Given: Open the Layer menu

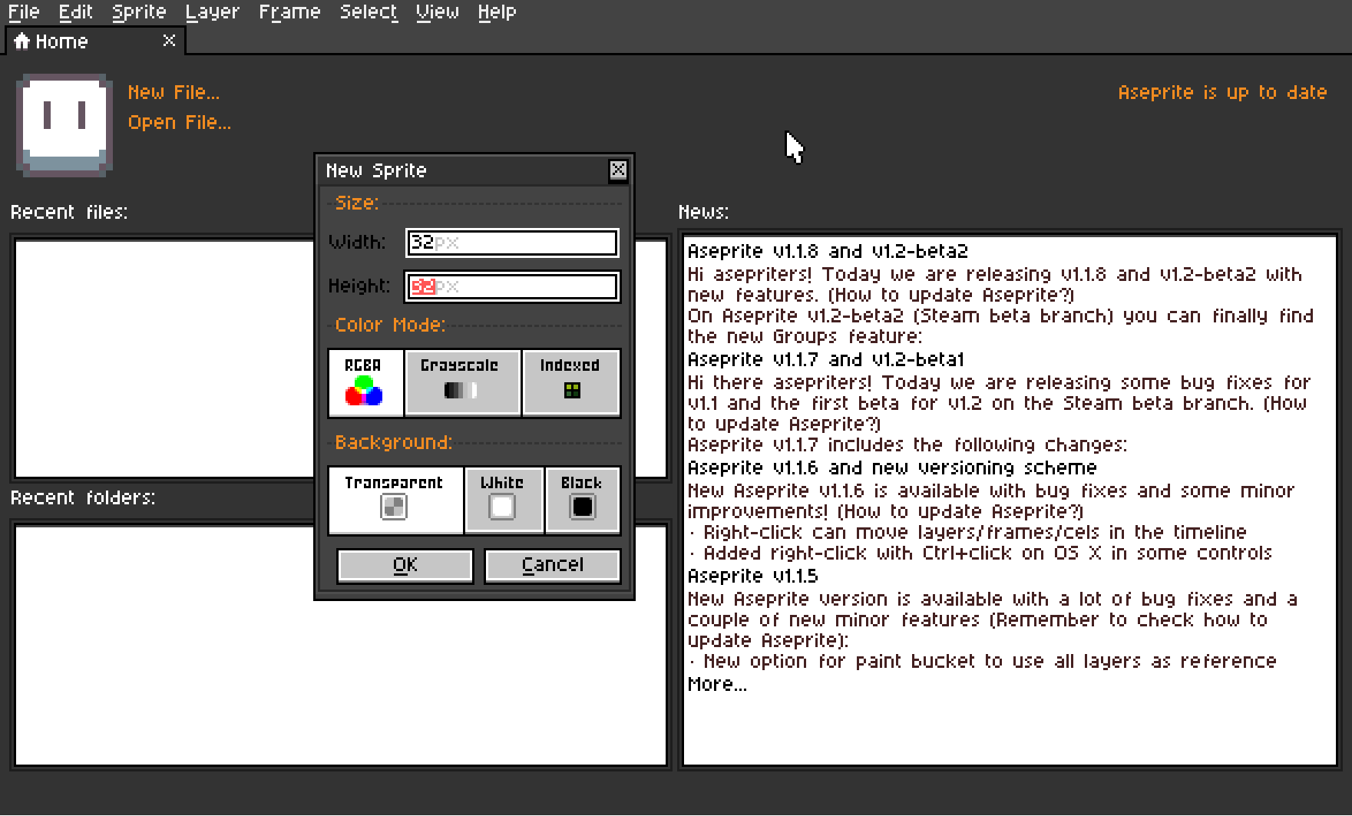Looking at the screenshot, I should coord(212,12).
